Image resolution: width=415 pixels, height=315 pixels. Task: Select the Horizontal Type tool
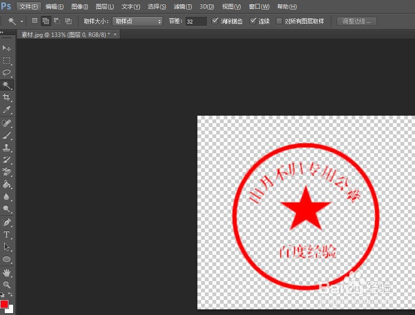[7, 235]
